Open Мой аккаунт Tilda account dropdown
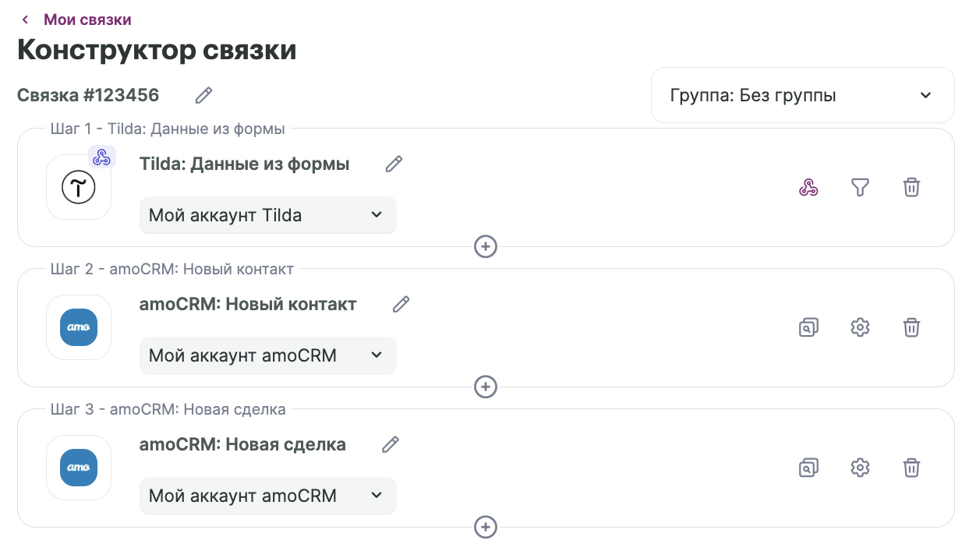This screenshot has width=976, height=551. click(x=267, y=214)
